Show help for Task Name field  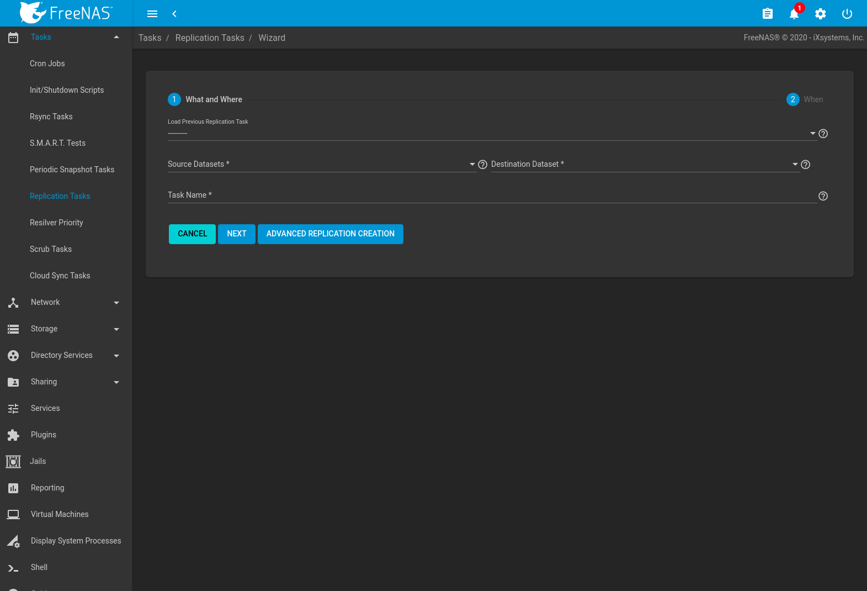pos(823,196)
